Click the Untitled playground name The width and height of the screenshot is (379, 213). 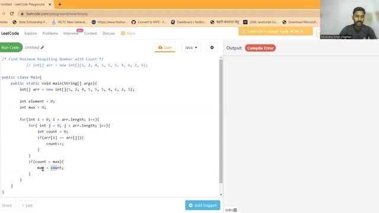click(32, 47)
